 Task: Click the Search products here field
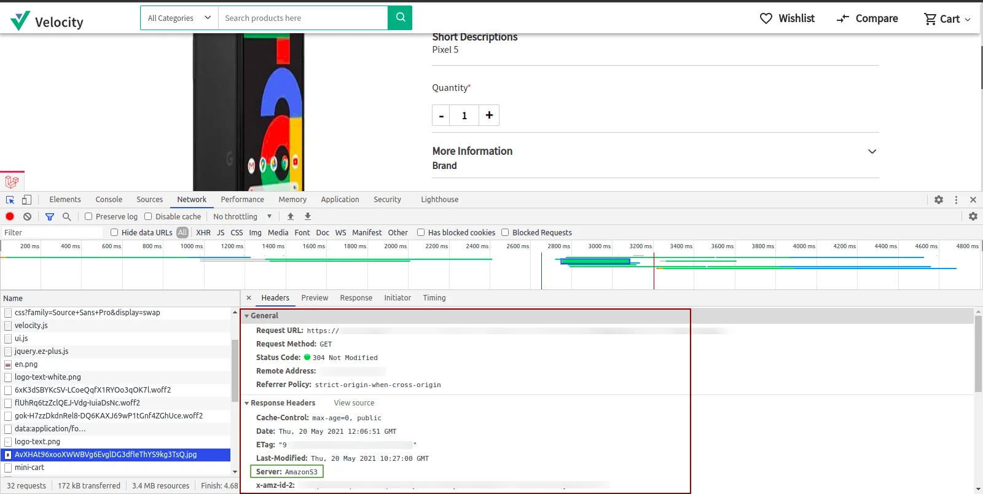(303, 18)
